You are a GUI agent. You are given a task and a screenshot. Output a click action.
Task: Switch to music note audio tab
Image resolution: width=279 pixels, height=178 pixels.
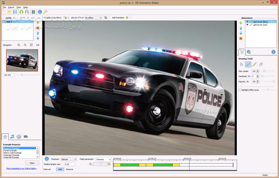[12, 136]
